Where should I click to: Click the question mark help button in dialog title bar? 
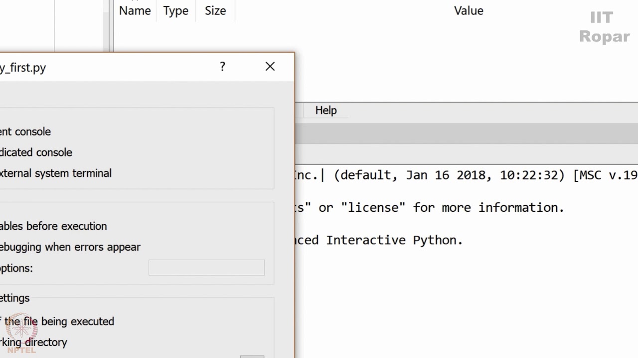point(222,67)
